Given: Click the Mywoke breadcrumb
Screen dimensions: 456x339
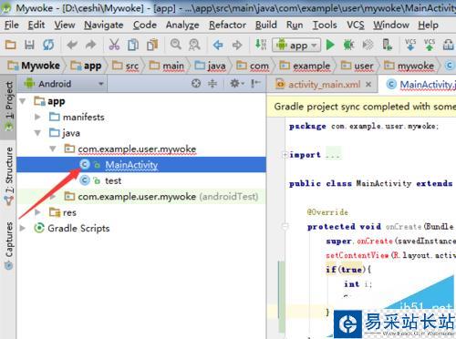Looking at the screenshot, I should [34, 66].
